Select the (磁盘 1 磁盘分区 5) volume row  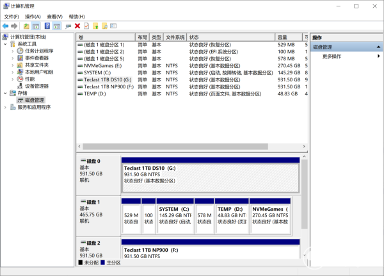192,59
